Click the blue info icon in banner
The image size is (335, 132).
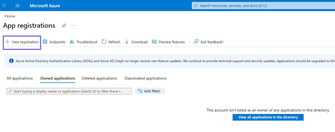(11, 61)
